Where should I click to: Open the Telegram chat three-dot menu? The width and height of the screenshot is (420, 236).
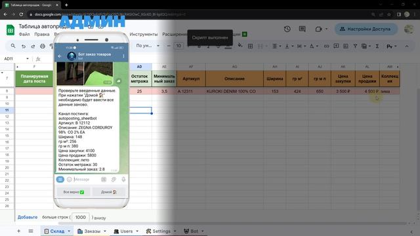(x=123, y=56)
